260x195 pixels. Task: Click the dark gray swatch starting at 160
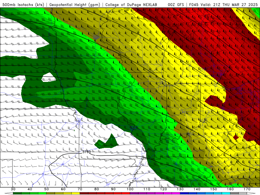pos(234,193)
